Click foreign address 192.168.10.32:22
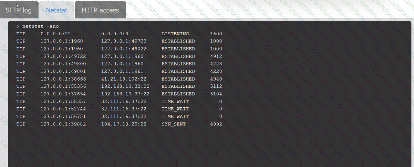Viewport: 414px width, 167px height. (125, 86)
